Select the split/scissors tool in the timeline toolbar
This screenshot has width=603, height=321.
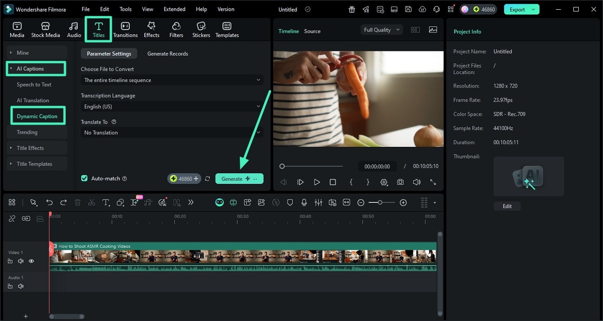point(91,202)
